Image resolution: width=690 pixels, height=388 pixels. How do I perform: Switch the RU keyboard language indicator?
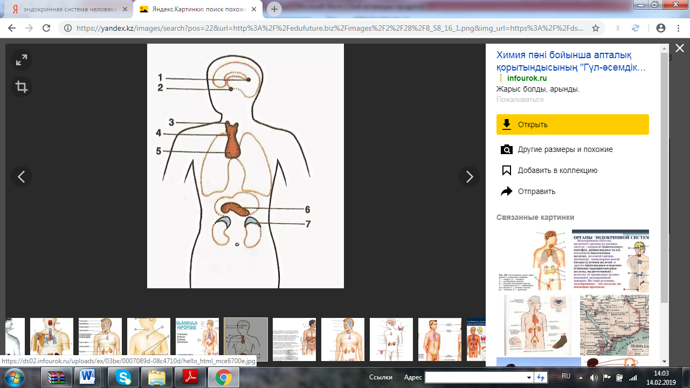tap(566, 376)
